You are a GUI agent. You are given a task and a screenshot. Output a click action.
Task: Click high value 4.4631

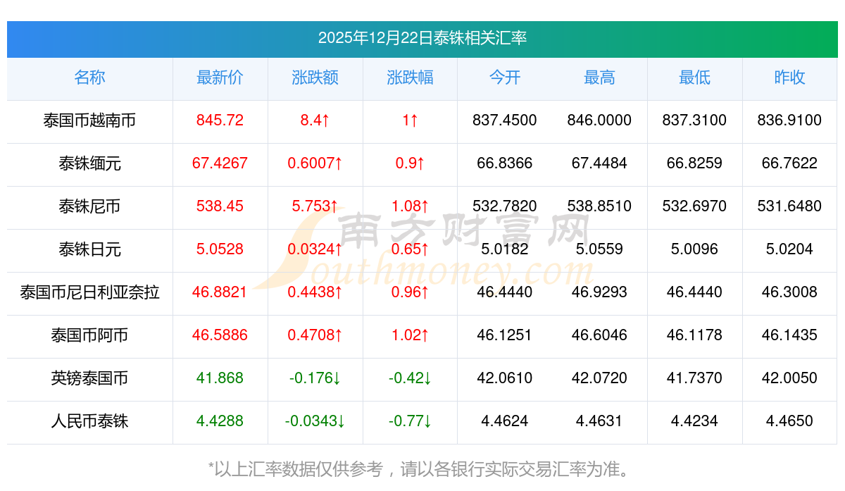click(x=599, y=422)
